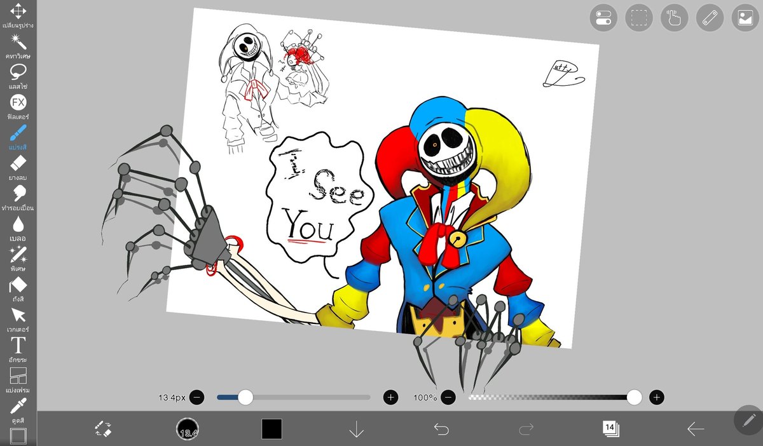The height and width of the screenshot is (446, 763).
Task: Open the FX Filter tool (ฟิลเตอร์)
Action: (x=18, y=107)
